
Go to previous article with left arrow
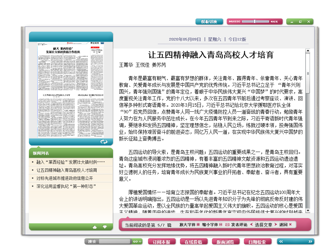pyautogui.click(x=251, y=224)
